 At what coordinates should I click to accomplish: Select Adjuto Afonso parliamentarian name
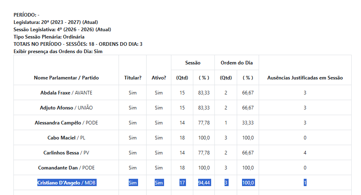[56, 108]
